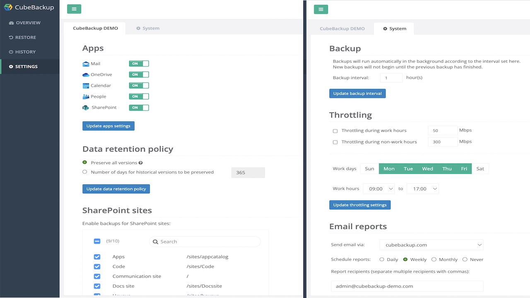Open Overview in the sidebar
Image resolution: width=530 pixels, height=298 pixels.
click(x=28, y=23)
